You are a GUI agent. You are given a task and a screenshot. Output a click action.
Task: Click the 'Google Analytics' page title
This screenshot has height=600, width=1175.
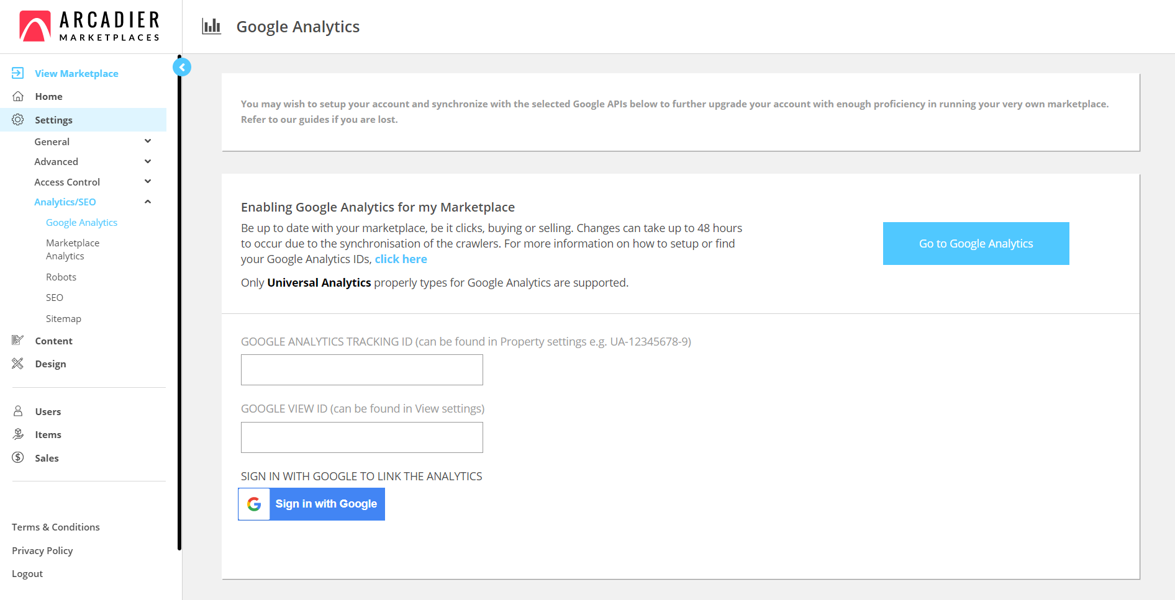coord(298,27)
